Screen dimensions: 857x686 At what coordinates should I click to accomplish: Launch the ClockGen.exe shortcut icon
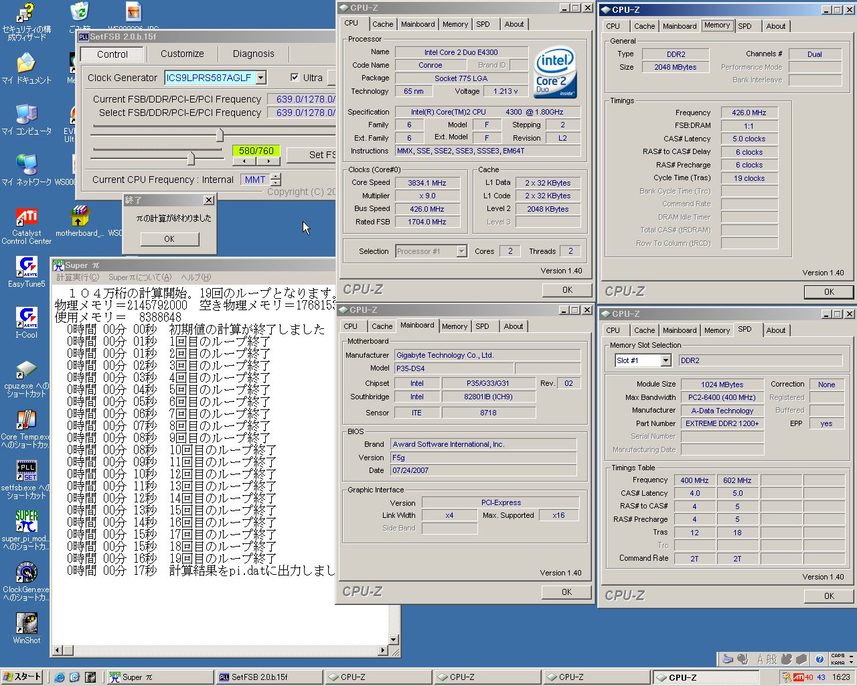click(26, 573)
